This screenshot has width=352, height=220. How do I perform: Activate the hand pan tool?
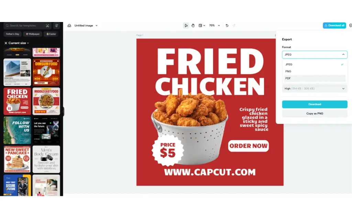[x=193, y=25]
